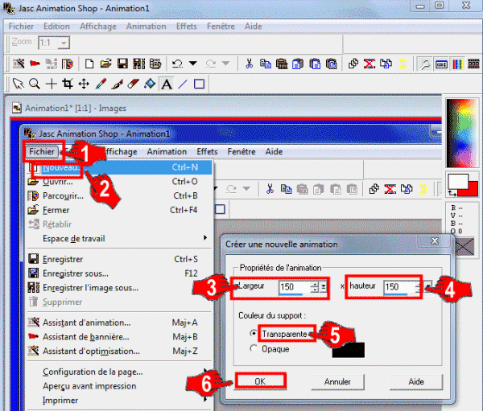Undo last action with main toolbar undo icon
The width and height of the screenshot is (483, 411).
(177, 64)
